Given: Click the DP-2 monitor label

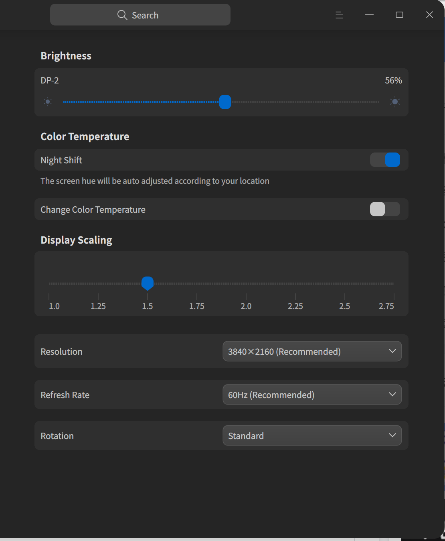Looking at the screenshot, I should 50,81.
